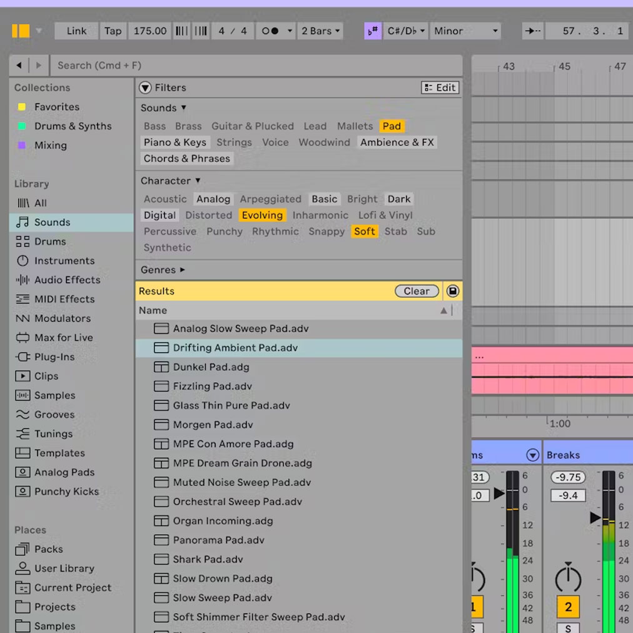This screenshot has width=633, height=633.
Task: Toggle the scale mode flat-sharp button
Action: pyautogui.click(x=373, y=31)
